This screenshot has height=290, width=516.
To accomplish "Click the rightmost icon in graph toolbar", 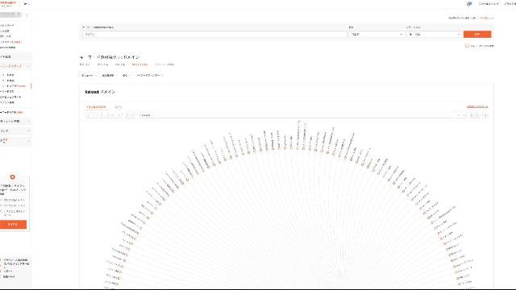I will pos(485,115).
